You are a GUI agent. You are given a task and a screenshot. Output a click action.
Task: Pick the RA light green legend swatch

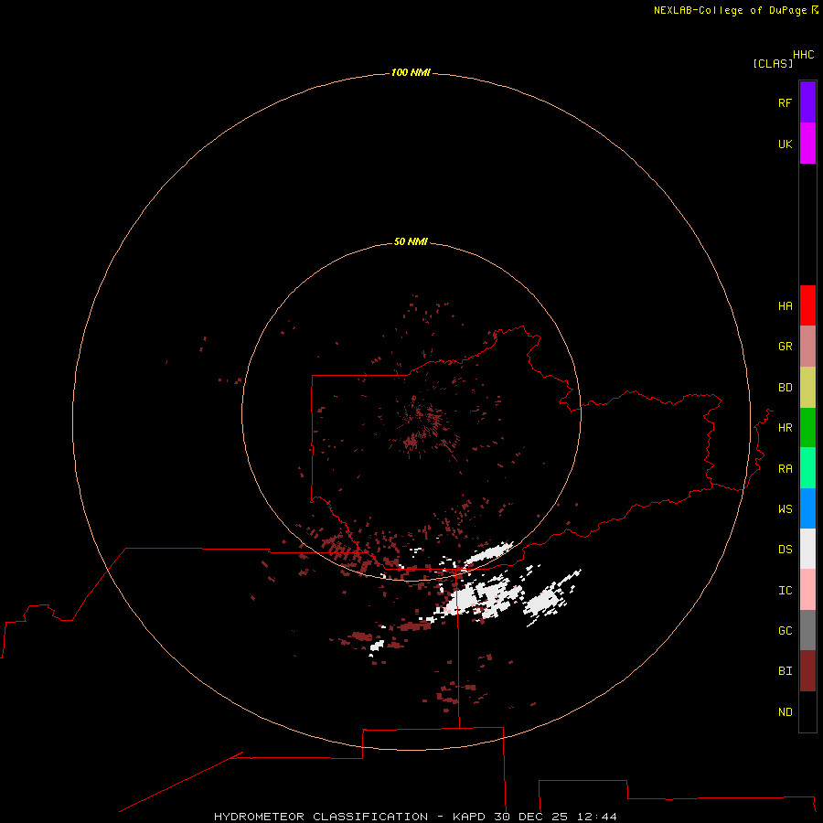pos(807,468)
